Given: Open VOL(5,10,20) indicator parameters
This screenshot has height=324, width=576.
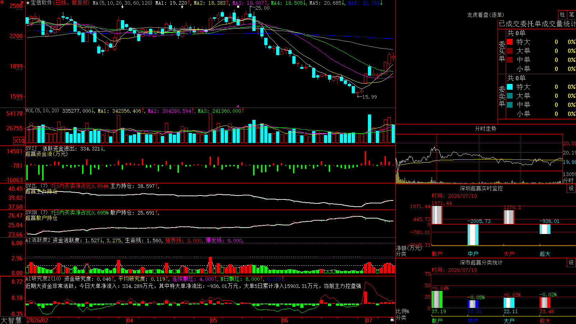Looking at the screenshot, I should coord(42,111).
